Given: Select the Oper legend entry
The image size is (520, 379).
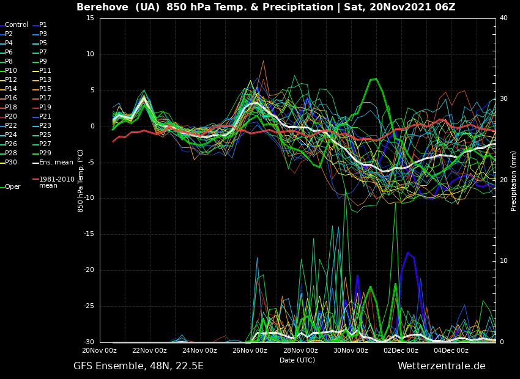Looking at the screenshot, I should tap(12, 187).
